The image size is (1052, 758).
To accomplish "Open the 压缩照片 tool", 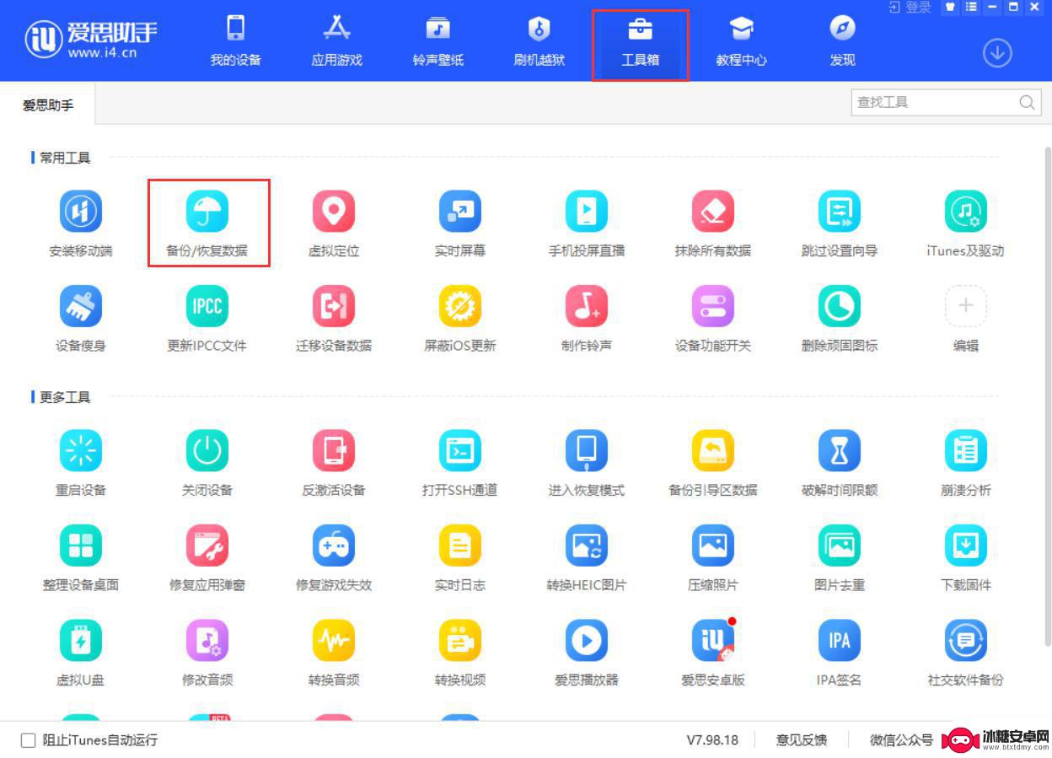I will (x=713, y=546).
